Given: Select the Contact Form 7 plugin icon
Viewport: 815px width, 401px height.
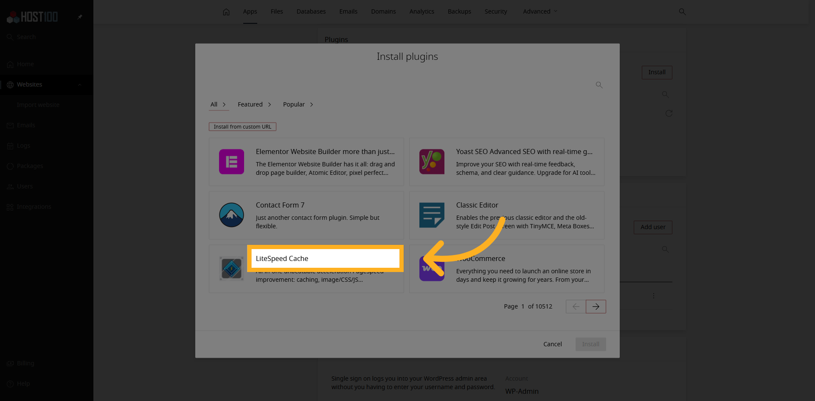Looking at the screenshot, I should (231, 215).
